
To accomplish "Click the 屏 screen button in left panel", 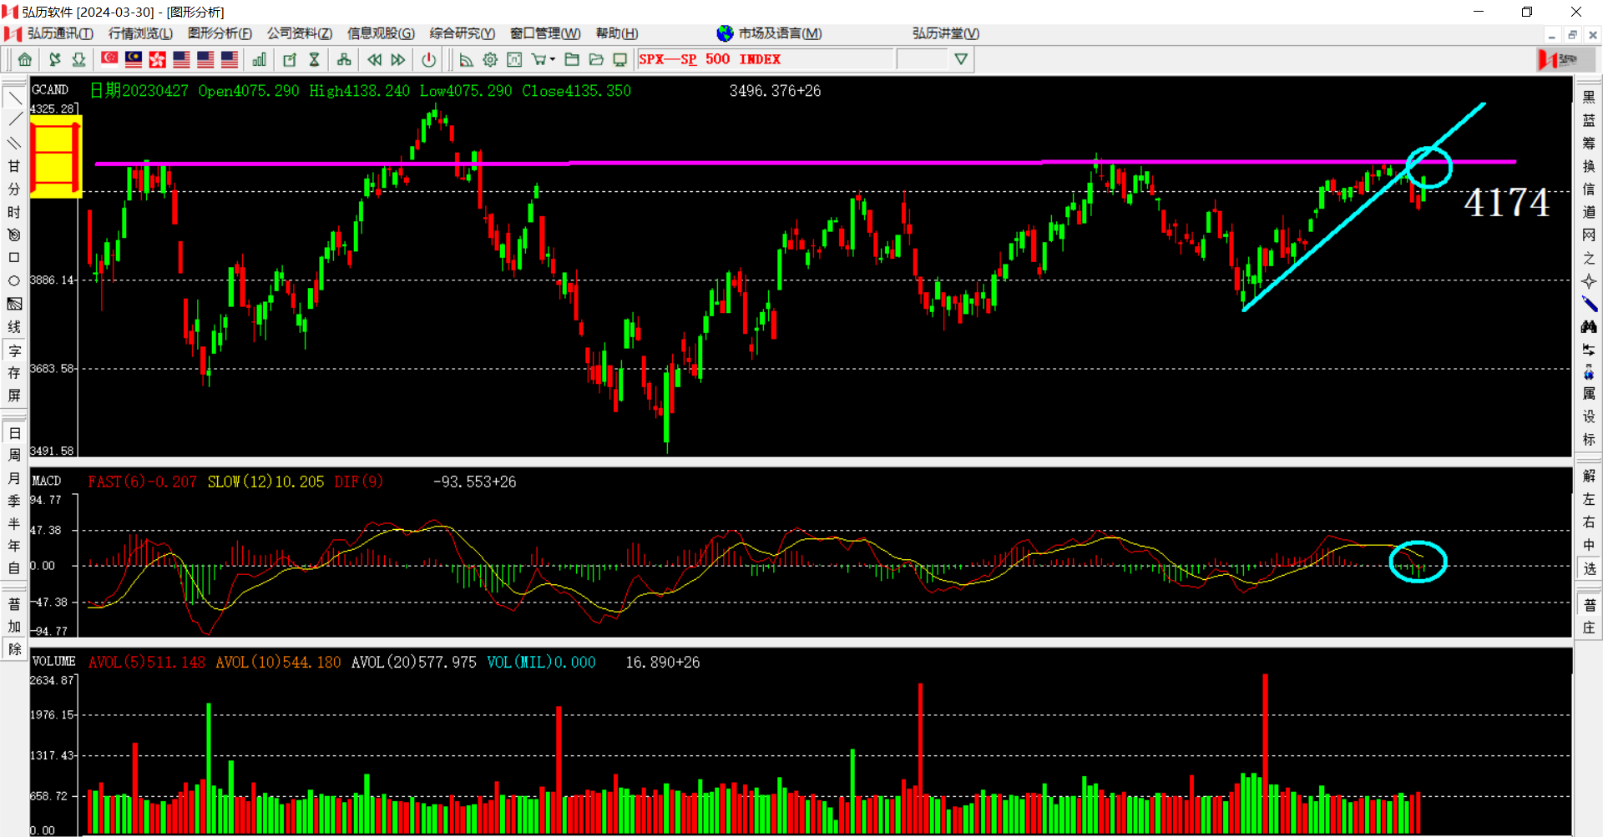I will (14, 396).
